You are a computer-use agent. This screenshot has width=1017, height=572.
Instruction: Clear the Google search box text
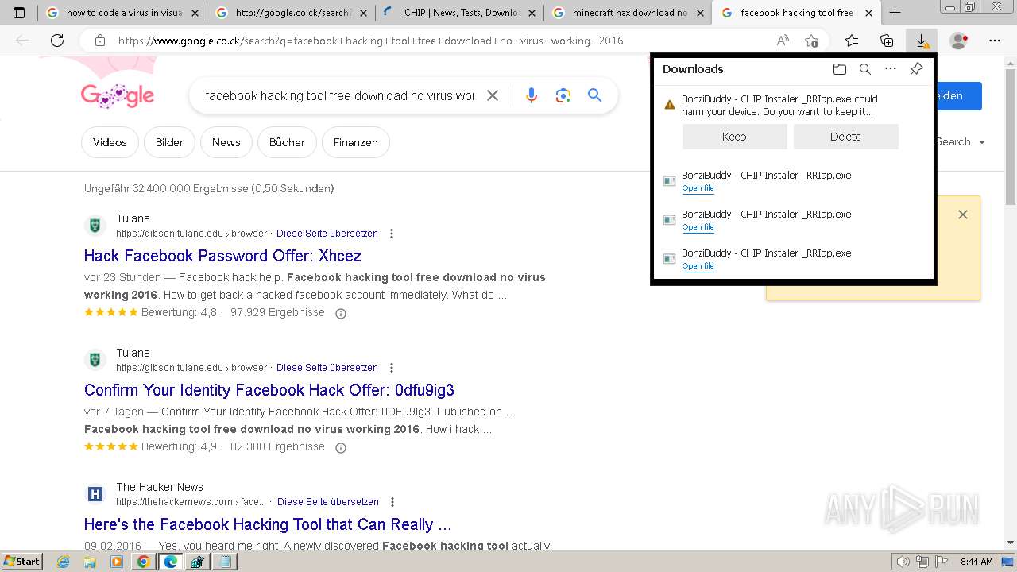(x=493, y=95)
